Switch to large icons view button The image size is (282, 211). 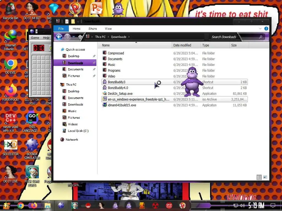click(265, 177)
